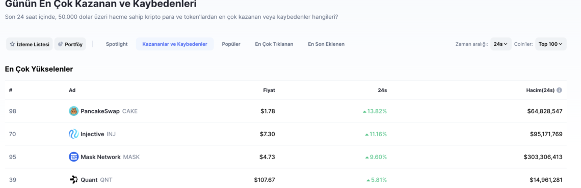Click the PancakeSwap coin logo
This screenshot has width=581, height=188.
pyautogui.click(x=74, y=111)
